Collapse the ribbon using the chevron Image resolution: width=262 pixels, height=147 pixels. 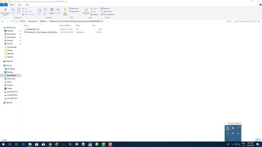click(x=257, y=4)
